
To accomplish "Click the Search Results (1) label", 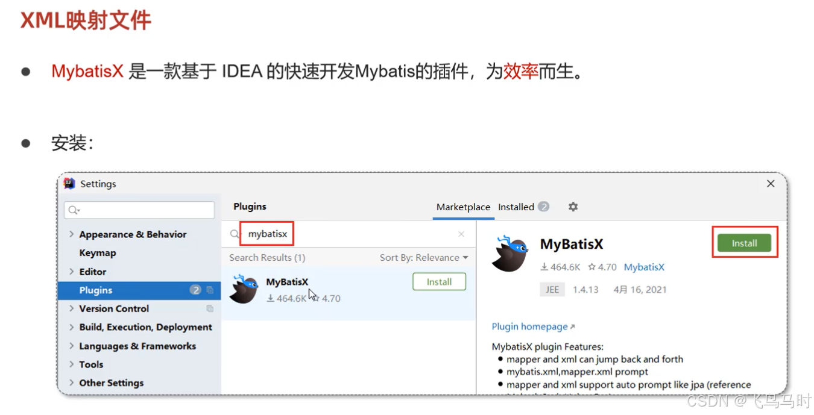I will pyautogui.click(x=267, y=258).
